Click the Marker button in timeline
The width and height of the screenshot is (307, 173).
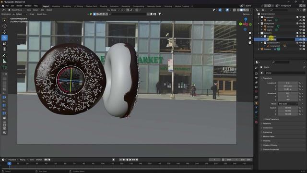[x=39, y=160]
